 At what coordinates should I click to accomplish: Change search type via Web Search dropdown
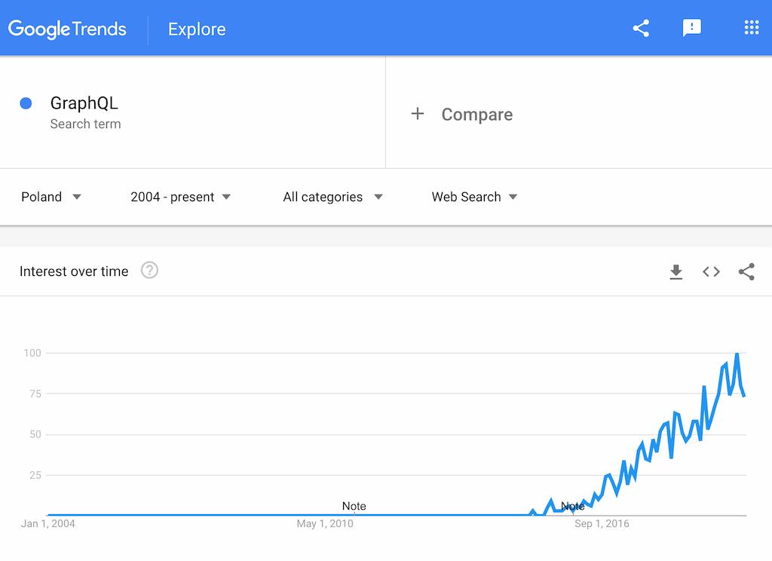pos(475,197)
